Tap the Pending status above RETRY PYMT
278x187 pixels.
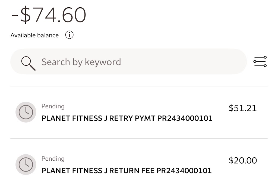(53, 106)
